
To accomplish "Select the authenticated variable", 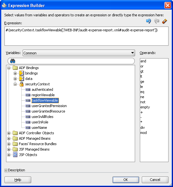I will 42,90.
